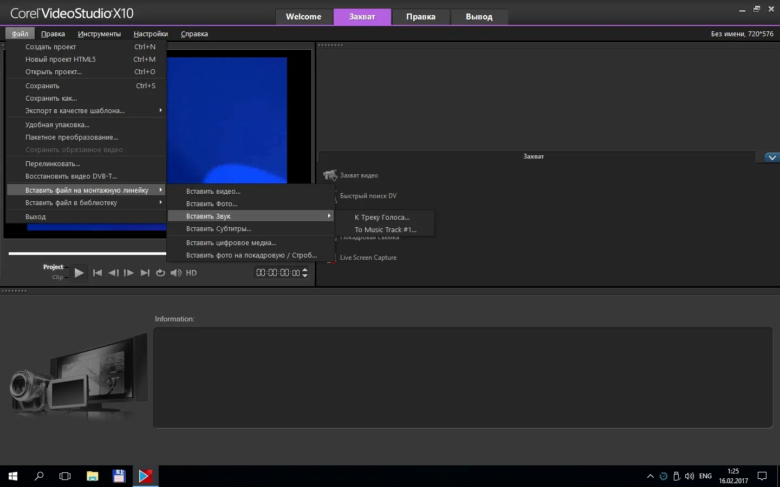Open Windows taskbar search
Screen dimensions: 780x487
tap(39, 476)
